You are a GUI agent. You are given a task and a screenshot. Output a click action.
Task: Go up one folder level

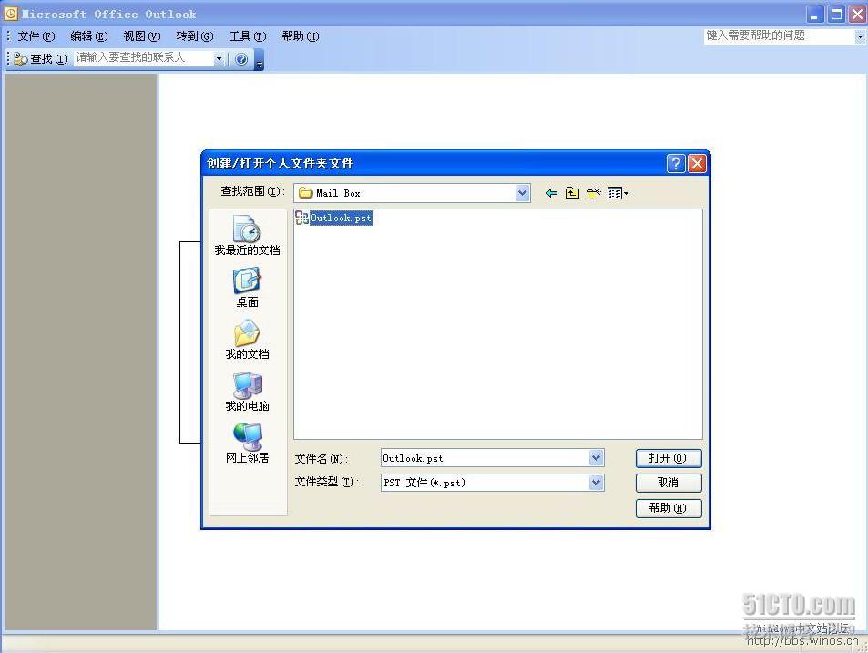tap(572, 193)
